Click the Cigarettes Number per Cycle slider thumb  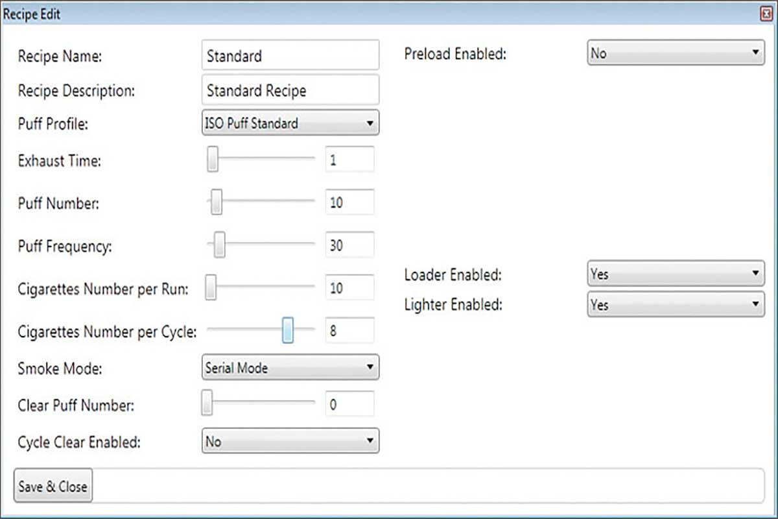pyautogui.click(x=288, y=330)
